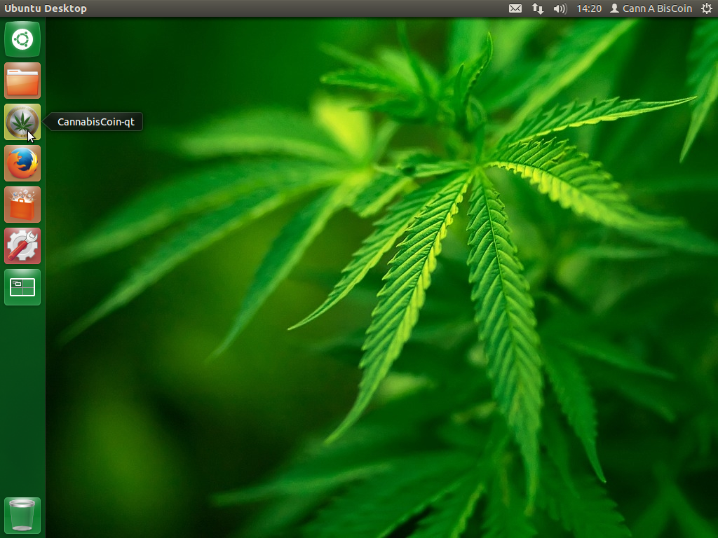Screen dimensions: 718x538
Task: Open the Cann A BisCoin user menu
Action: pos(651,8)
